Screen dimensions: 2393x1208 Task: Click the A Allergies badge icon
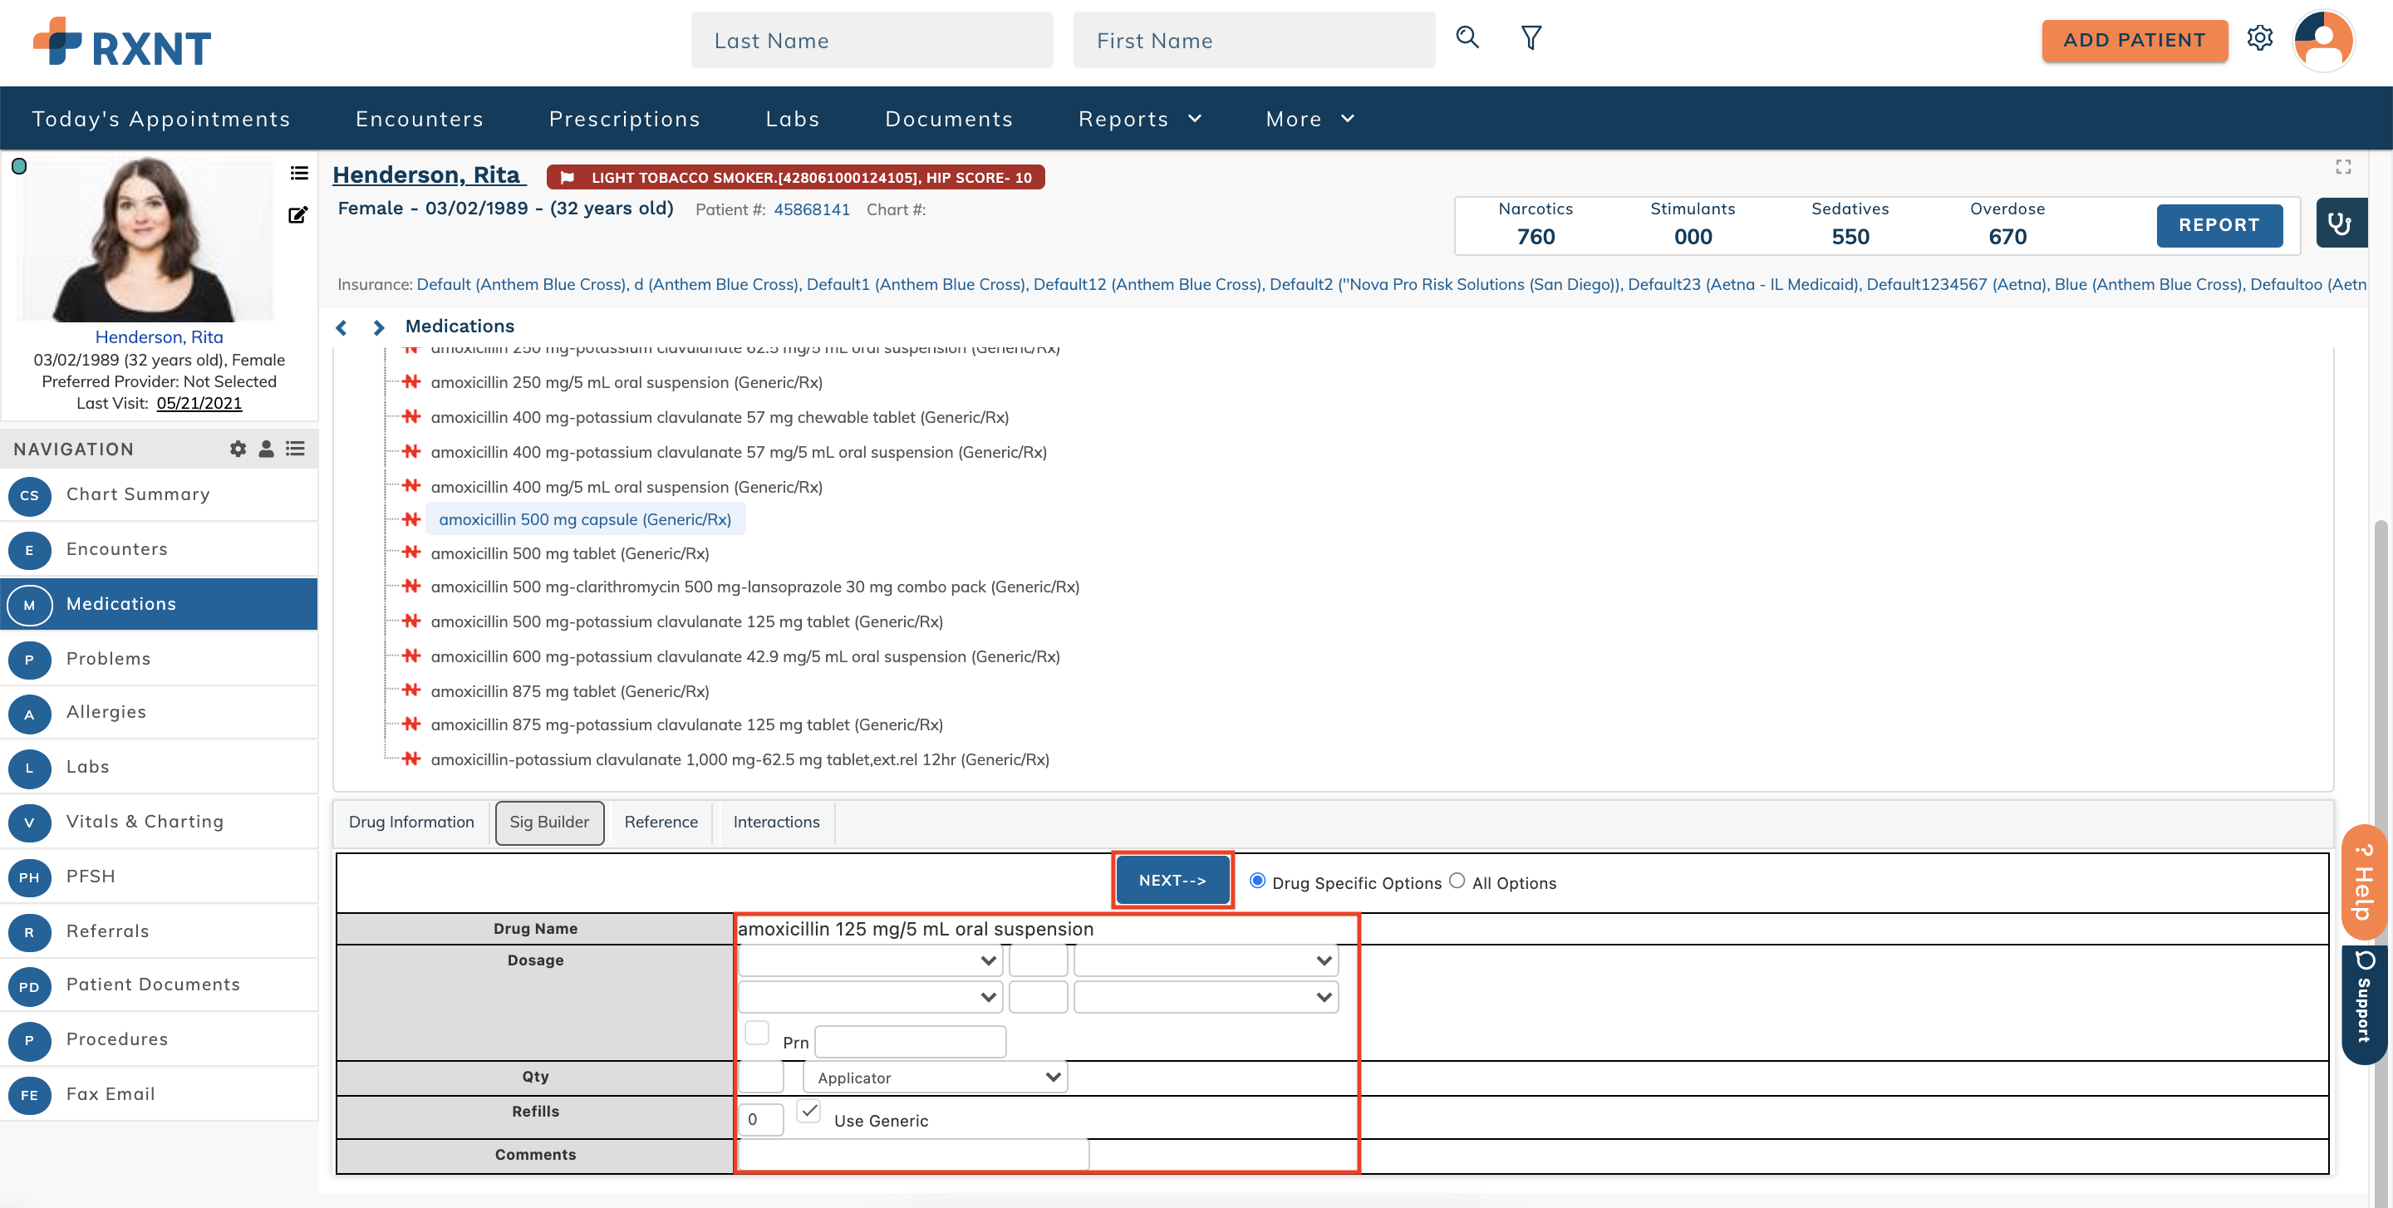(30, 713)
